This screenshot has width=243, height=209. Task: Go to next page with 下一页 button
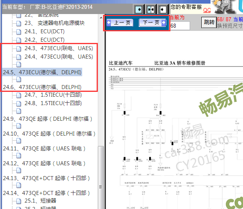(x=152, y=22)
